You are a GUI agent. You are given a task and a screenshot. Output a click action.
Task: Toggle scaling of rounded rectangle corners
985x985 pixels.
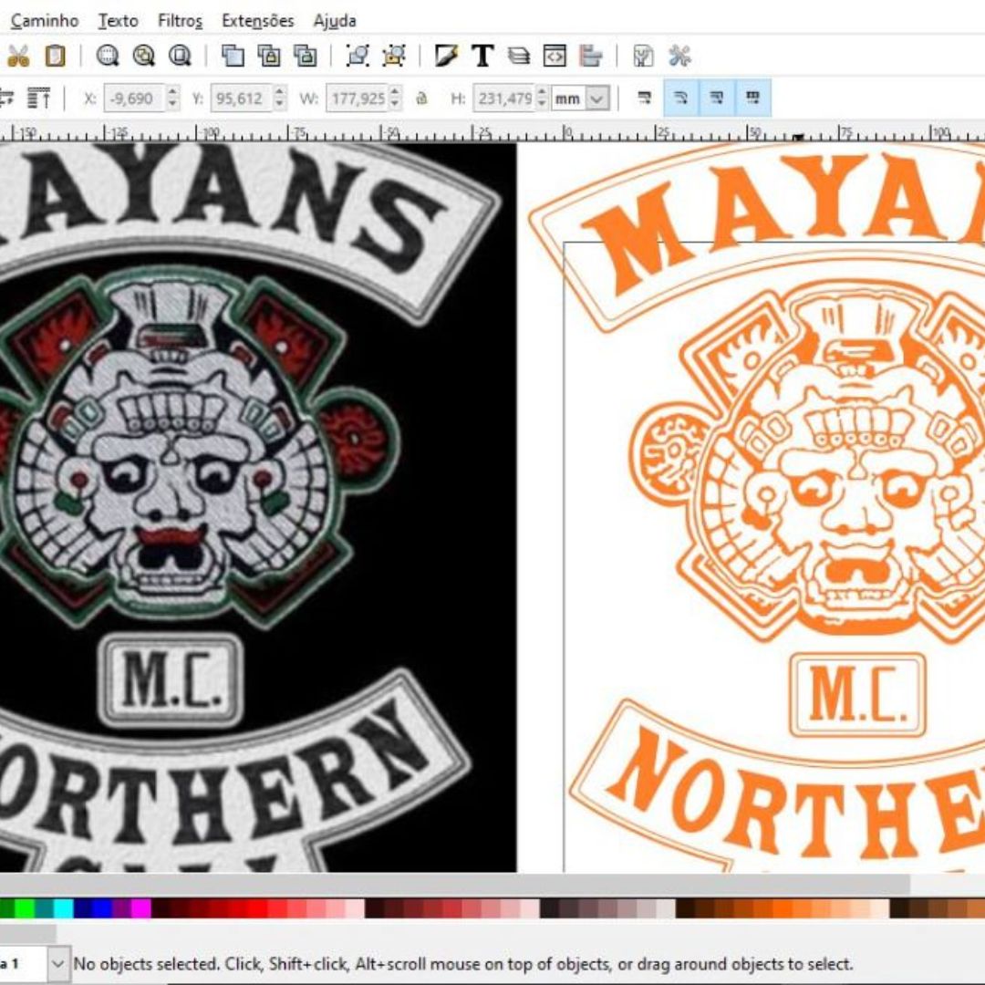[x=681, y=98]
